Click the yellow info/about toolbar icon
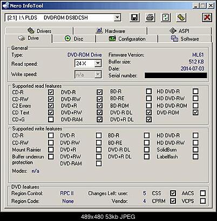This screenshot has height=221, width=217. tap(181, 18)
